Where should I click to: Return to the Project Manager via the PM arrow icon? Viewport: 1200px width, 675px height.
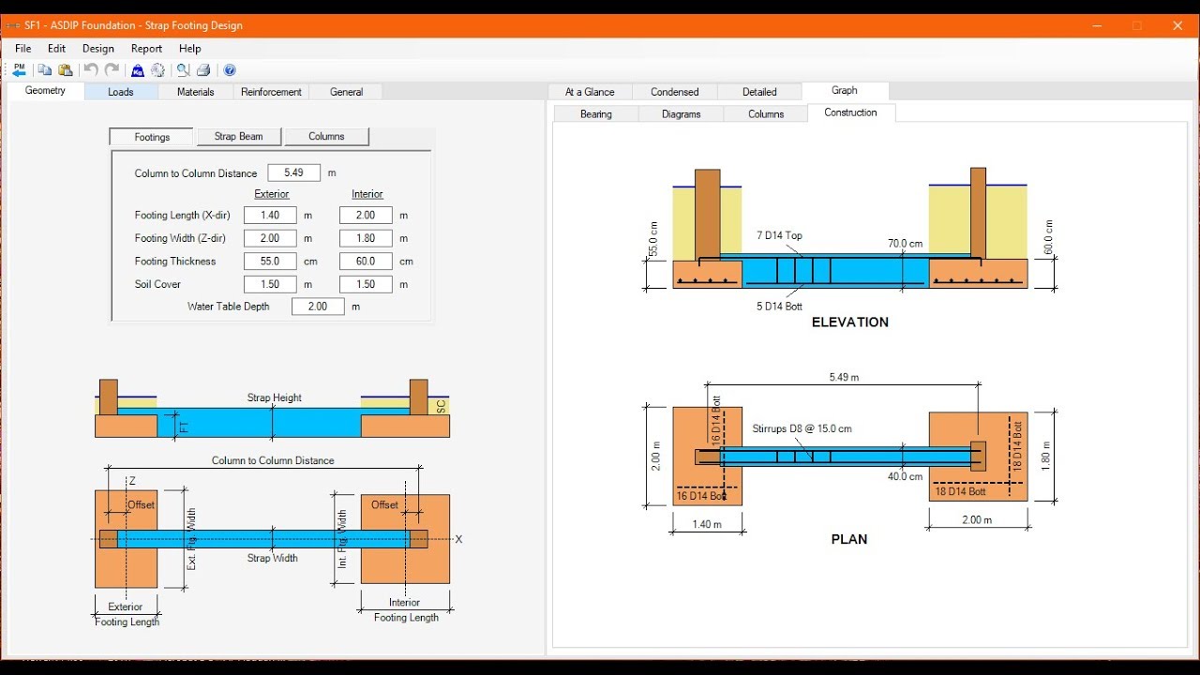pyautogui.click(x=18, y=70)
